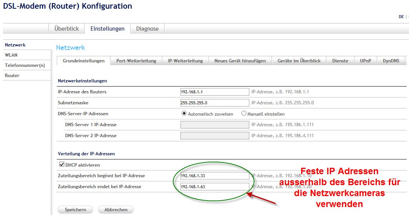Open WLAN in the sidebar
Image resolution: width=409 pixels, height=215 pixels.
(x=11, y=55)
